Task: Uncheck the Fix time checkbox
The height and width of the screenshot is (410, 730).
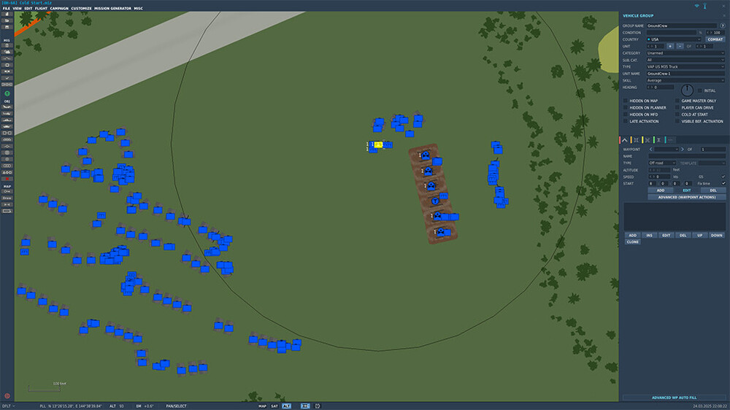Action: coord(723,183)
